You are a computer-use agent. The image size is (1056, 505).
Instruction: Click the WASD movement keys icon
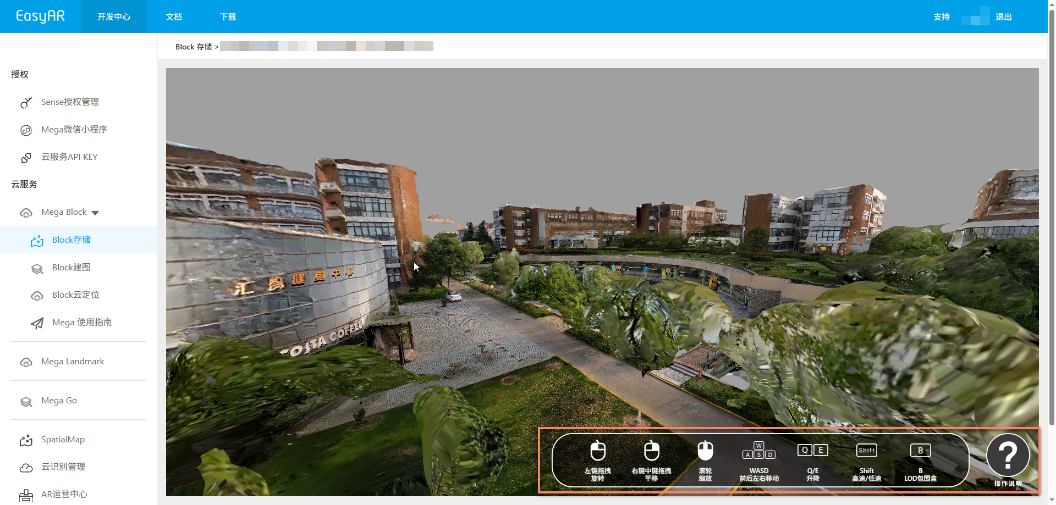point(759,451)
